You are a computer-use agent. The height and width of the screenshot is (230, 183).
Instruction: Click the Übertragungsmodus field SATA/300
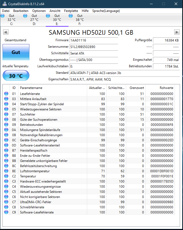[94, 60]
